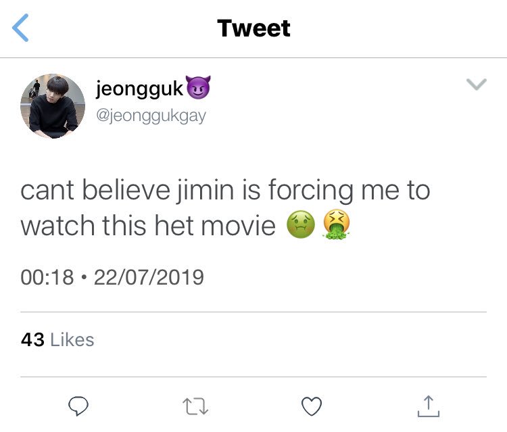
Task: Go back using the blue arrow
Action: coord(20,28)
